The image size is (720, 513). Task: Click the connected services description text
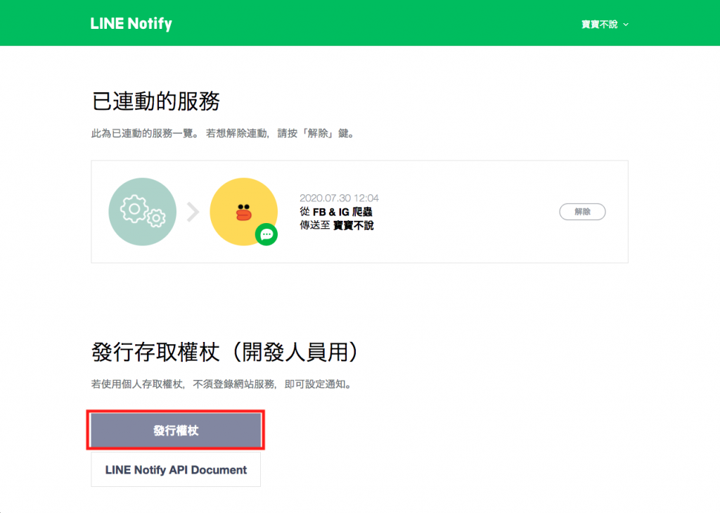click(223, 134)
